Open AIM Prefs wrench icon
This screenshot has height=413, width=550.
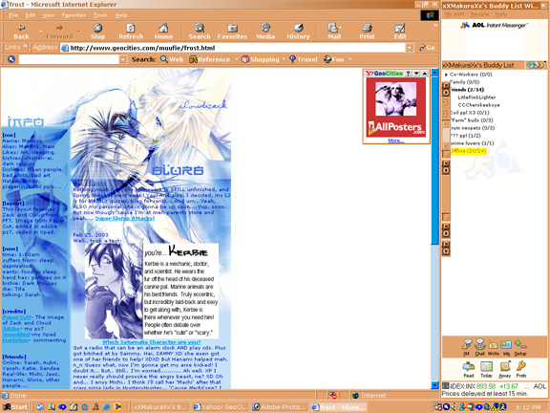(521, 369)
